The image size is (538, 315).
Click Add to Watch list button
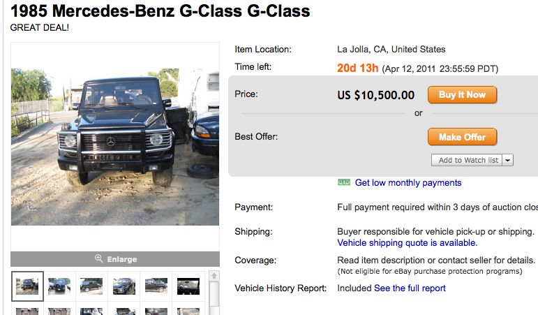pyautogui.click(x=468, y=160)
